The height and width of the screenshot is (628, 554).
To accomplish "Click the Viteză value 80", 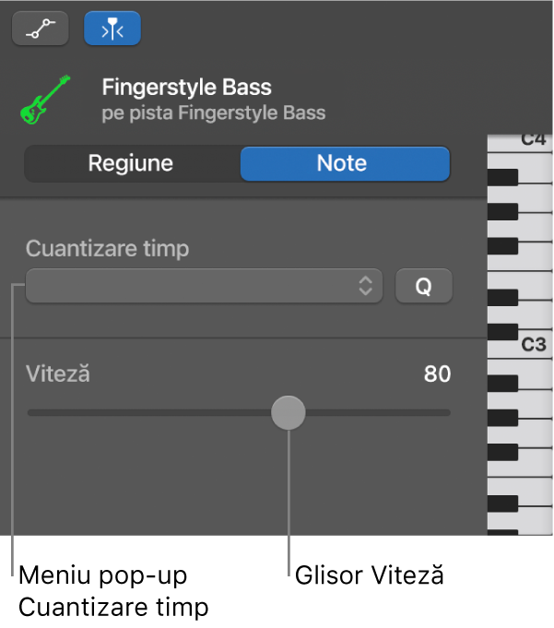I will coord(437,373).
